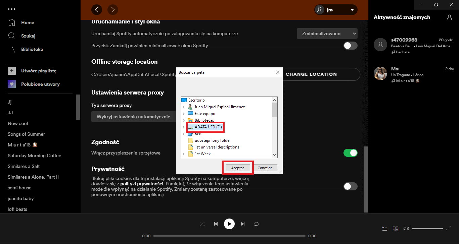This screenshot has width=459, height=244.
Task: Expand the Este equipo node
Action: point(184,114)
